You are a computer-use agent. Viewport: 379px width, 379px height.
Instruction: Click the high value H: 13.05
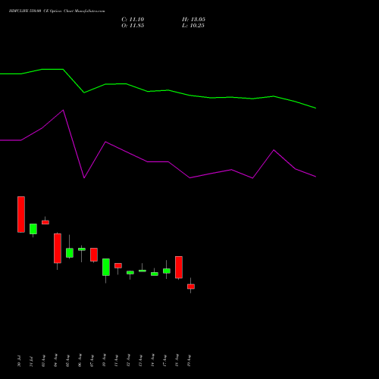(x=193, y=20)
